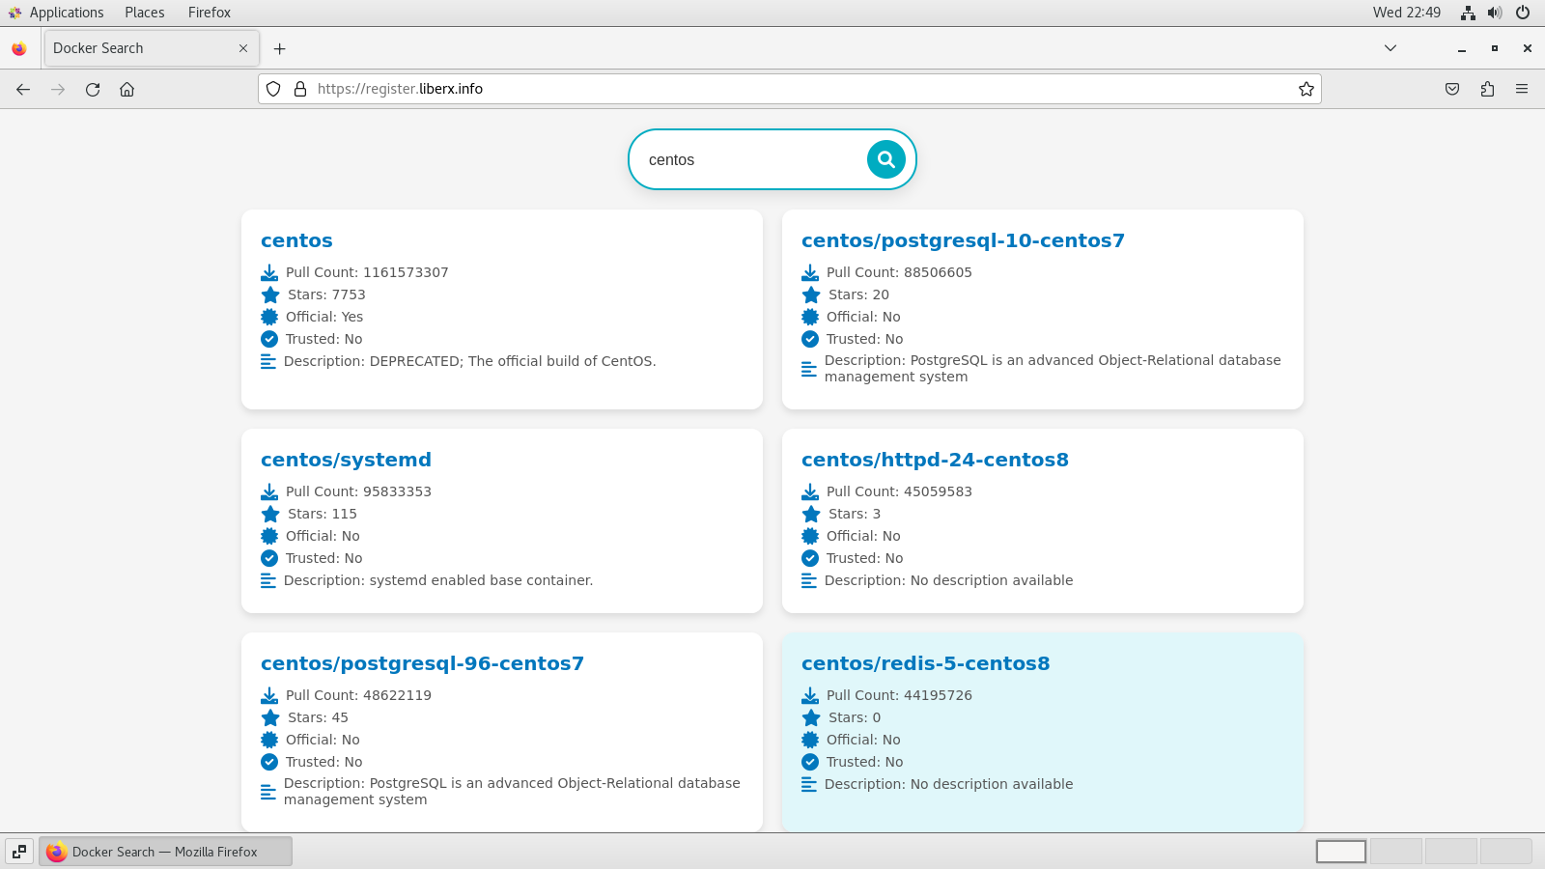
Task: Open the Firefox menu in top panel
Action: (x=210, y=13)
